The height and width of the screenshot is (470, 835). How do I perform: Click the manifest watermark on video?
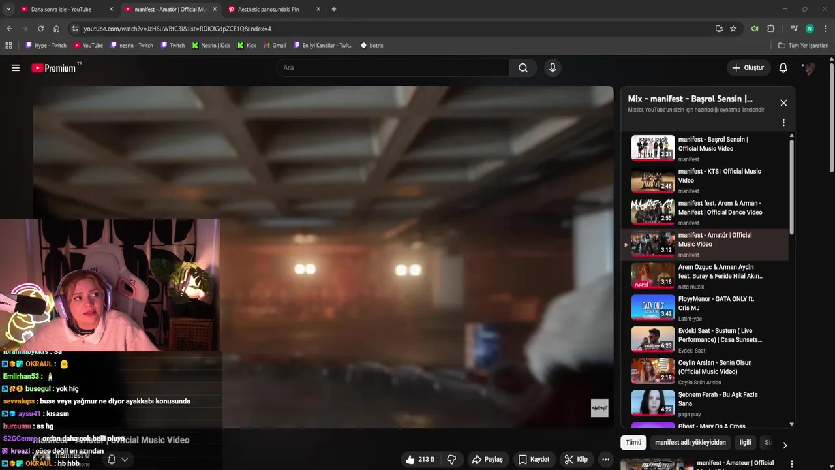tap(600, 408)
